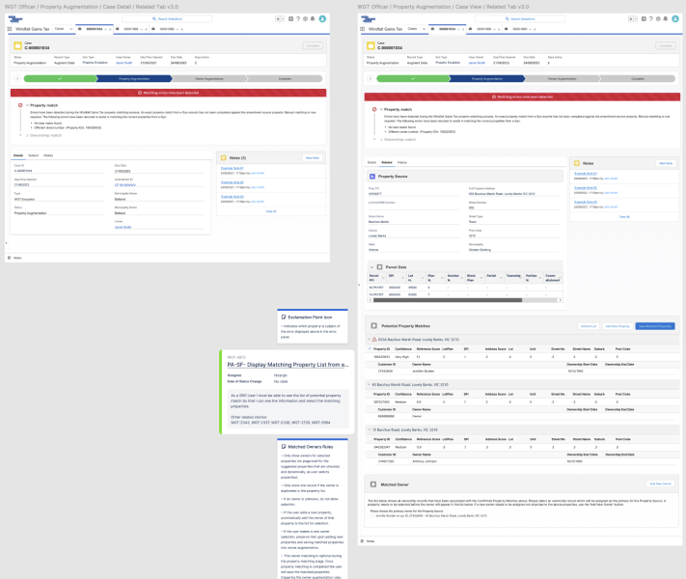The width and height of the screenshot is (686, 579).
Task: Collapse the 15 Bacchus Road property group
Action: click(369, 429)
